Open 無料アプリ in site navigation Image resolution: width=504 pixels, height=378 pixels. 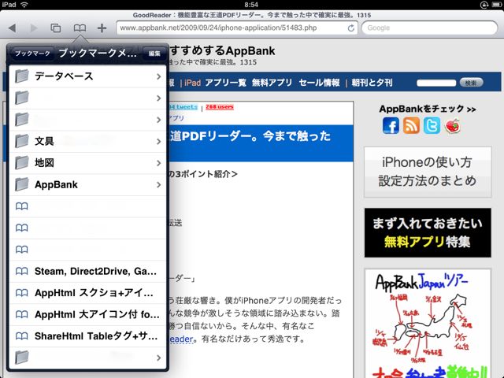click(272, 83)
